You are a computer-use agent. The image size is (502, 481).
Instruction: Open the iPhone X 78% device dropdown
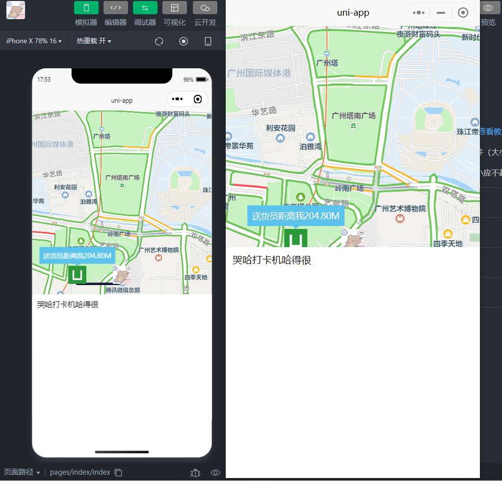click(34, 41)
